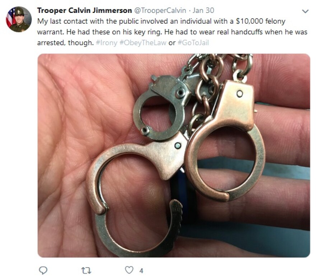
Task: Open the #GoToJail hashtag
Action: pyautogui.click(x=193, y=43)
